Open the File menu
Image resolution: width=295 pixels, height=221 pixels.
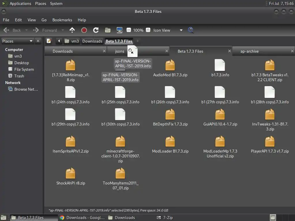[6, 20]
